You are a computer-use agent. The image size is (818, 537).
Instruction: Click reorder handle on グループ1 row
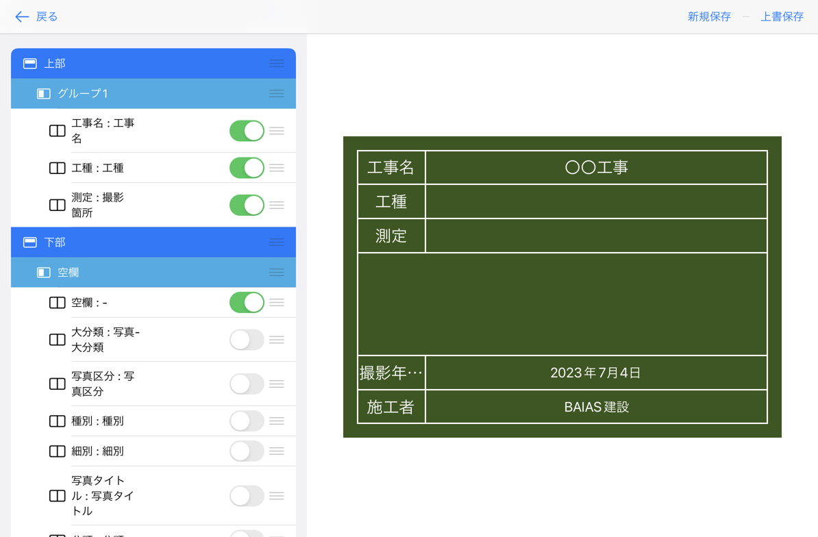coord(277,94)
